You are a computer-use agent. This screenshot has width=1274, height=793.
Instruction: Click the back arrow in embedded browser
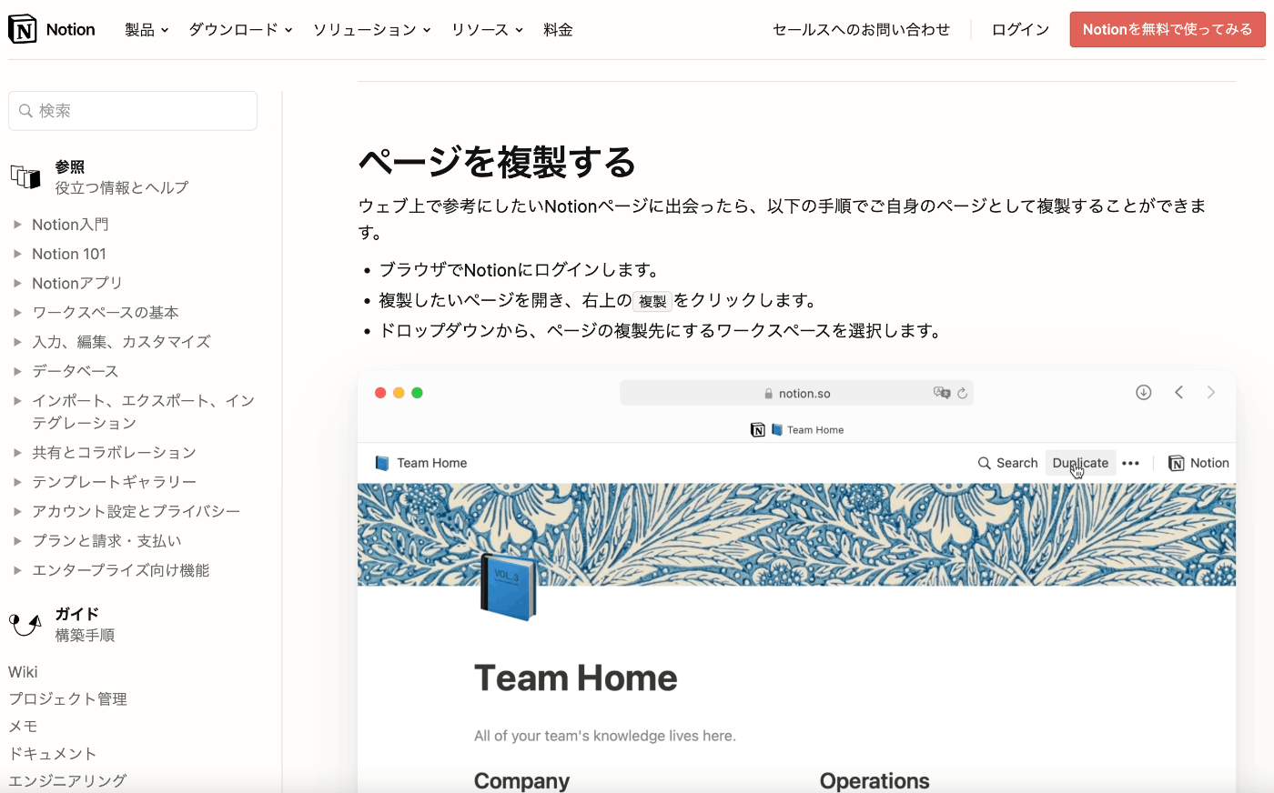coord(1179,393)
